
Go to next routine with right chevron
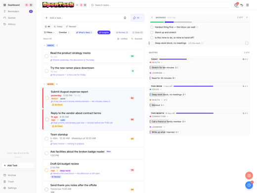tap(247, 17)
